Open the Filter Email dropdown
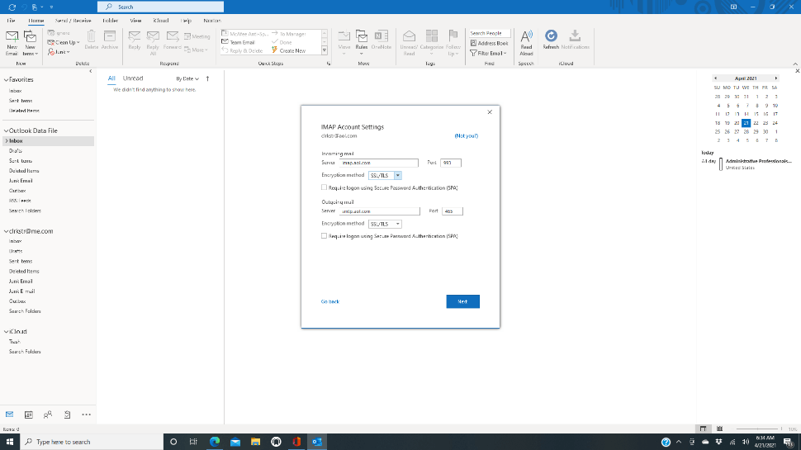801x450 pixels. coord(488,53)
